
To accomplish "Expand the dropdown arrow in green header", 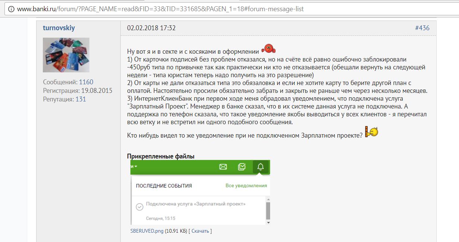I will (136, 166).
